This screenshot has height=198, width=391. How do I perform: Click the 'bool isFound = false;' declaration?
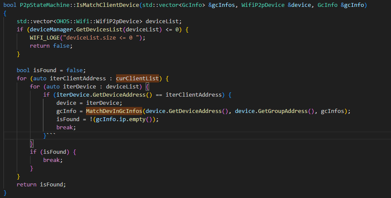tap(51, 70)
